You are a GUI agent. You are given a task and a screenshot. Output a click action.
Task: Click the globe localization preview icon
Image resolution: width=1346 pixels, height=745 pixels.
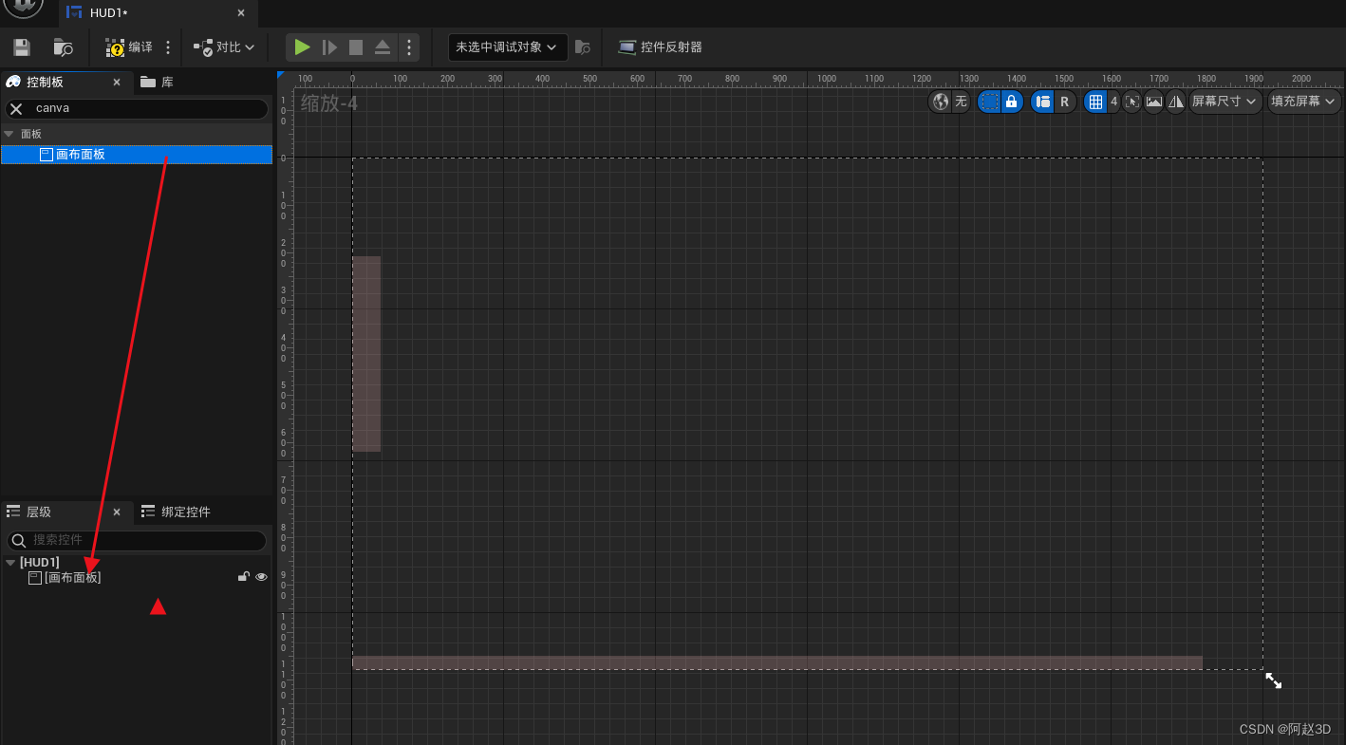point(941,102)
